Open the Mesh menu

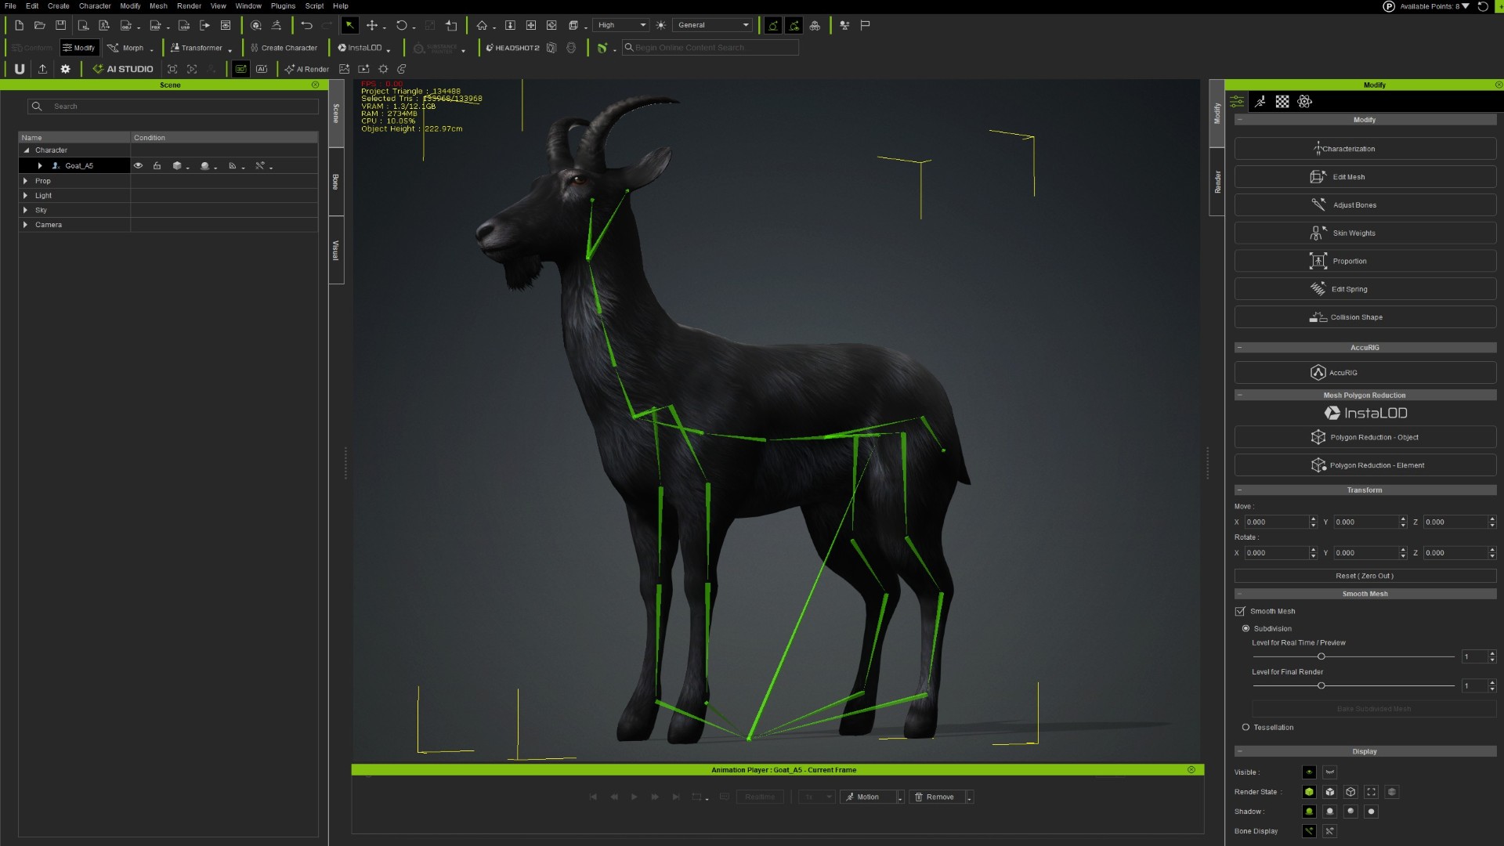[x=158, y=5]
